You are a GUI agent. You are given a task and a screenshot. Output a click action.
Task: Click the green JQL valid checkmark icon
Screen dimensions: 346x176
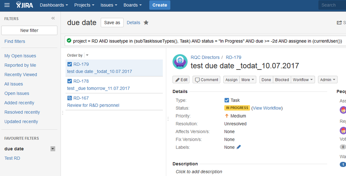69,40
